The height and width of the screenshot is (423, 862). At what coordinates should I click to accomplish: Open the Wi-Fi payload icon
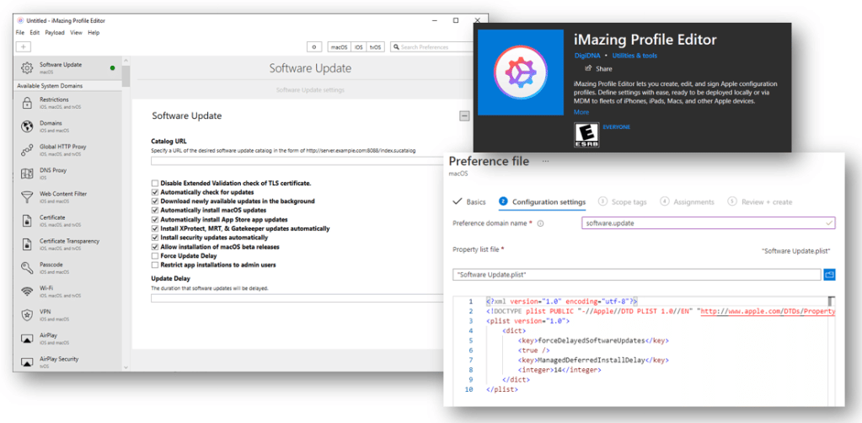pos(27,292)
